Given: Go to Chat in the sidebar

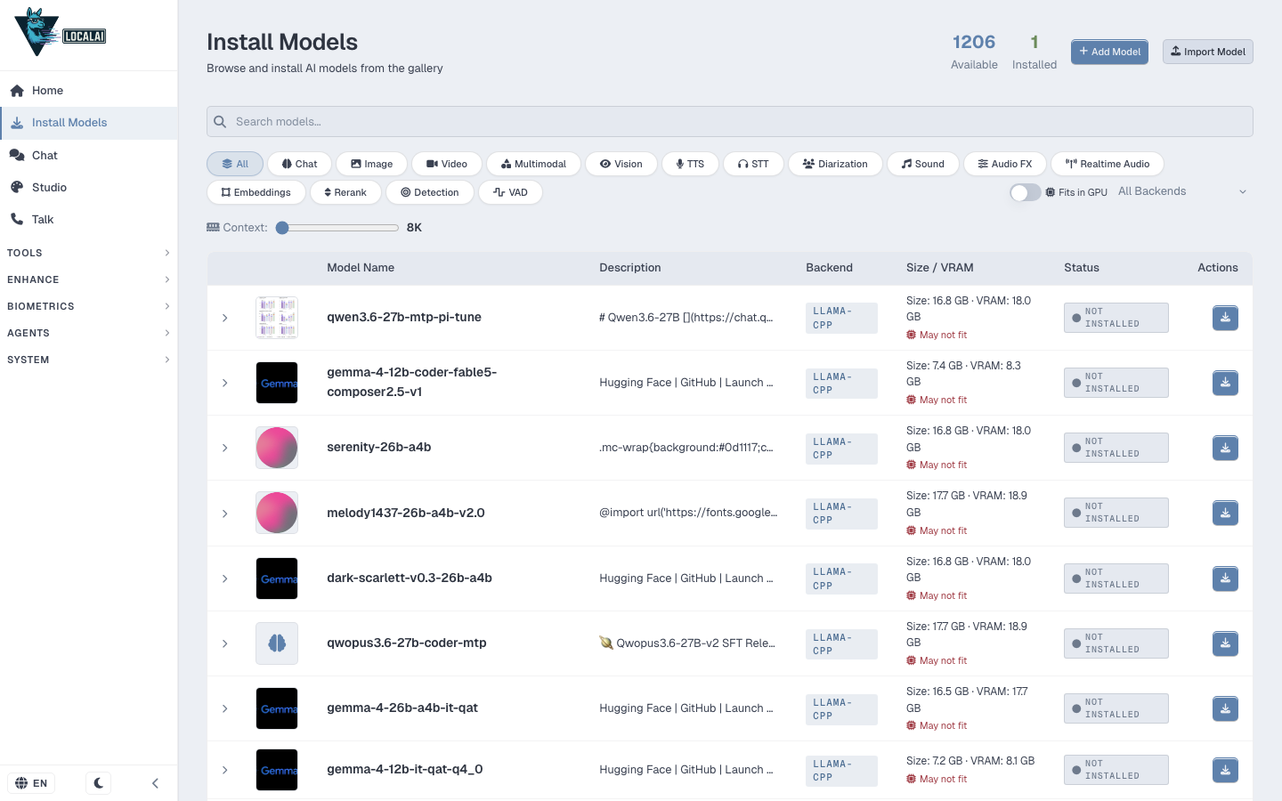Looking at the screenshot, I should pyautogui.click(x=89, y=155).
